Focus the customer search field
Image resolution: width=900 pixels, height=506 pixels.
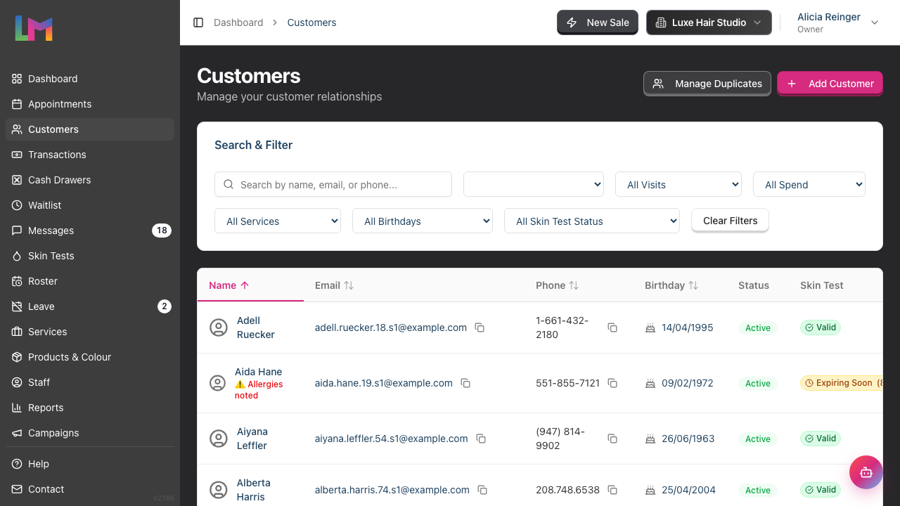coord(333,184)
